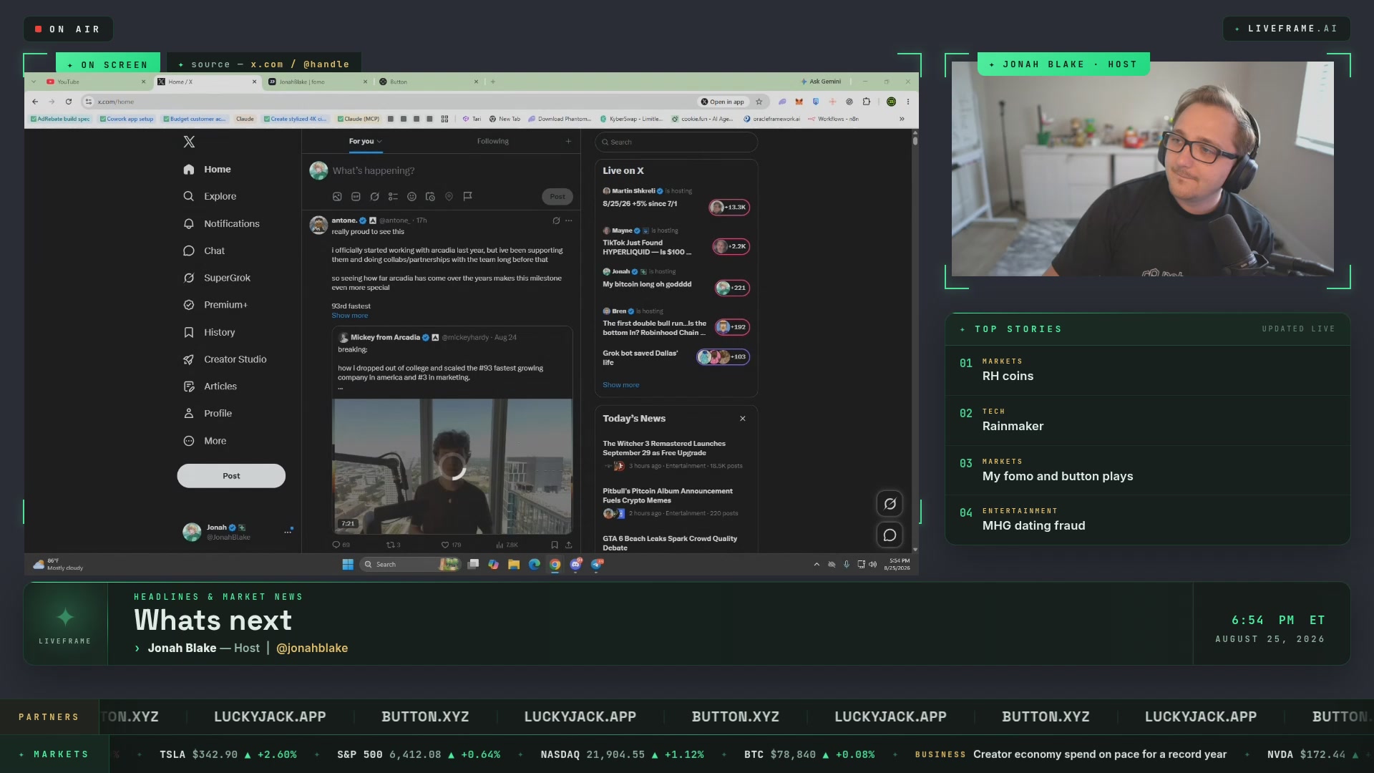Image resolution: width=1374 pixels, height=773 pixels.
Task: Open floating Grok button at bottom right
Action: point(890,504)
